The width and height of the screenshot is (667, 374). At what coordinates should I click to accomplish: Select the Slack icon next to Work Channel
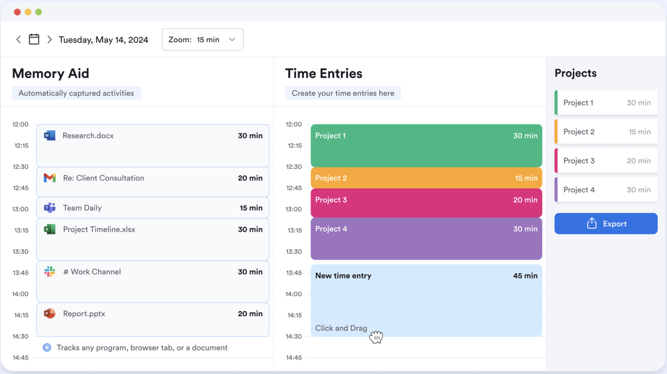pyautogui.click(x=49, y=271)
